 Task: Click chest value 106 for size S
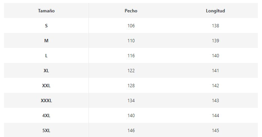131,26
